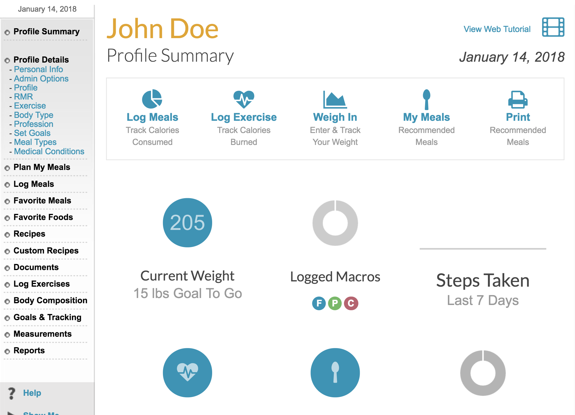Click the Logged Macros donut chart

coord(335,223)
